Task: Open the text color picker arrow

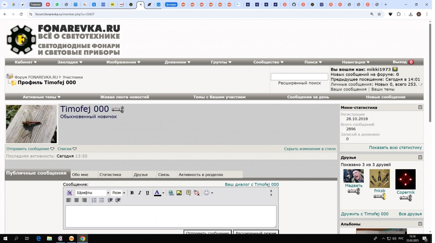Action: pos(163,193)
